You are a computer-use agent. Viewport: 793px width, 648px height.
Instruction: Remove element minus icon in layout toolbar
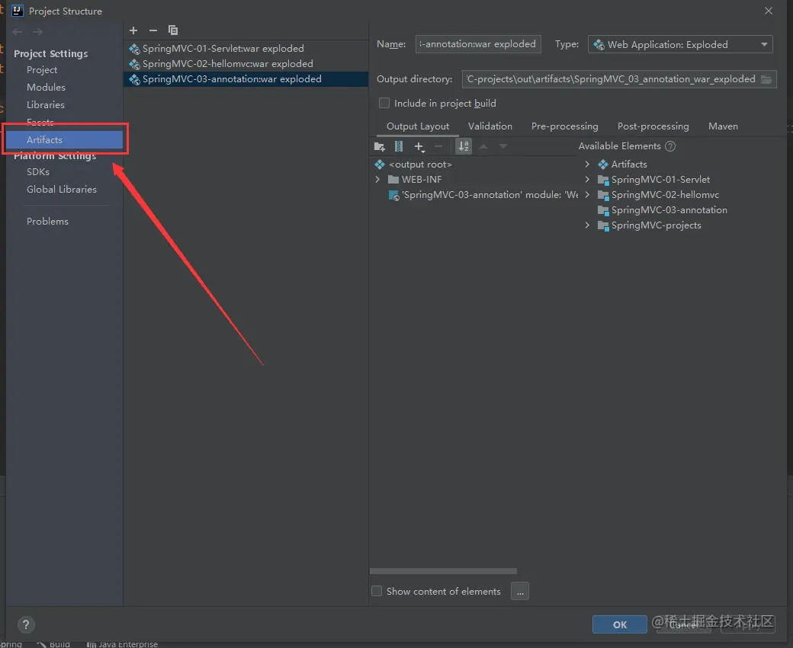tap(438, 146)
